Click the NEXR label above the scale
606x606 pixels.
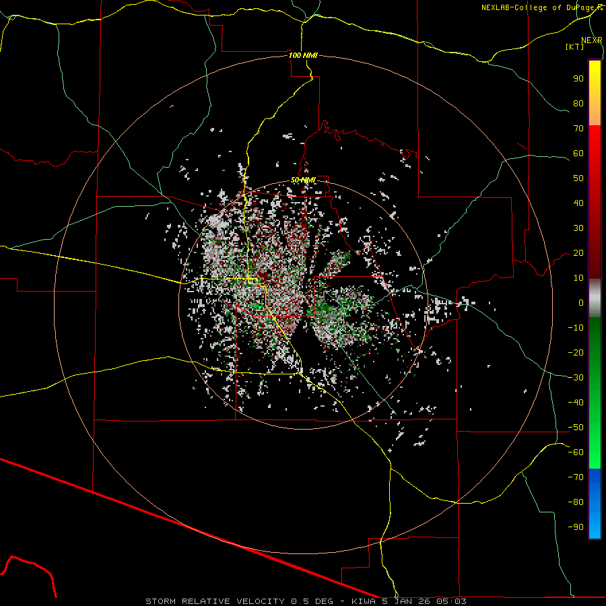click(x=591, y=40)
